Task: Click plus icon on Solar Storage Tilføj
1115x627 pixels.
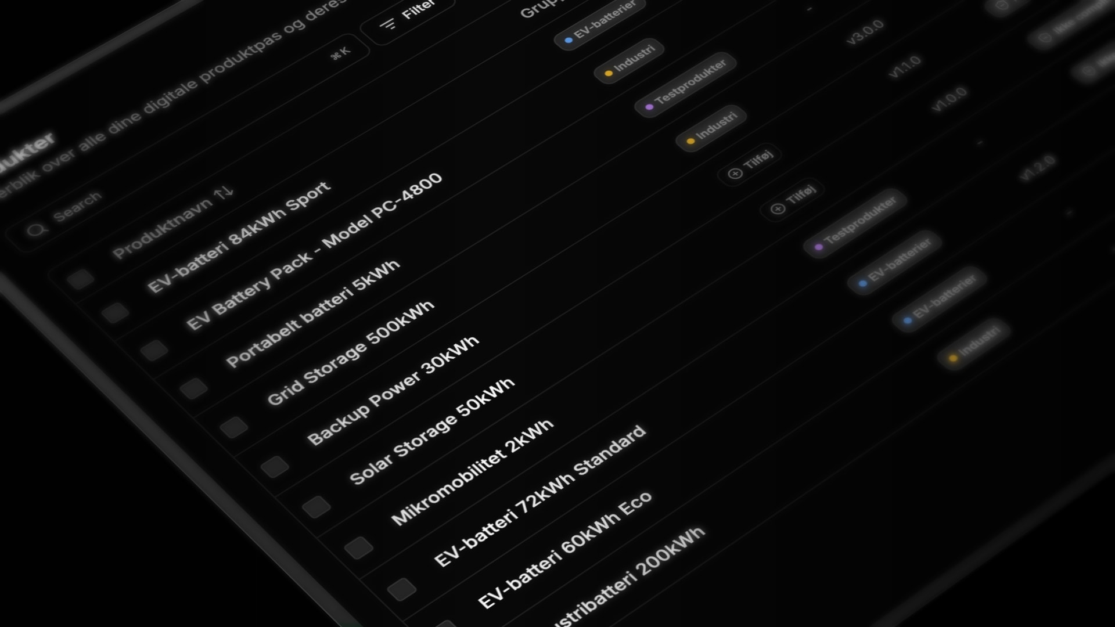Action: pos(777,209)
